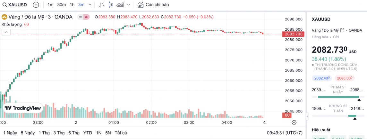Toggle the grey dash pill in the legend
367x139 pixels.
(x=80, y=17)
